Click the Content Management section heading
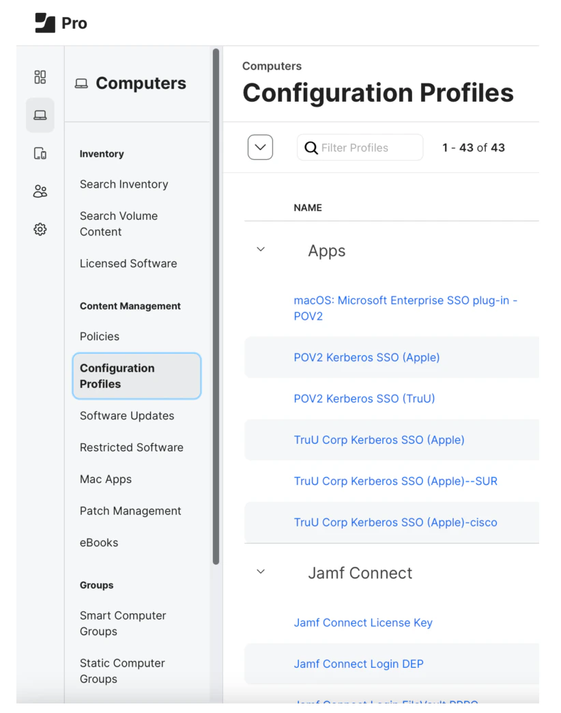Viewport: 561px width, 713px height. (x=130, y=306)
